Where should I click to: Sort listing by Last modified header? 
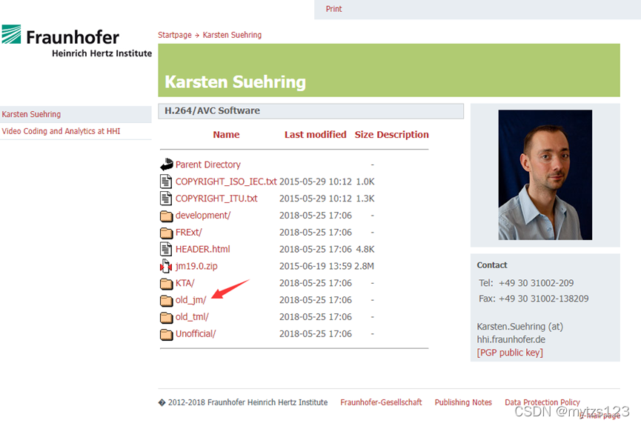coord(315,135)
